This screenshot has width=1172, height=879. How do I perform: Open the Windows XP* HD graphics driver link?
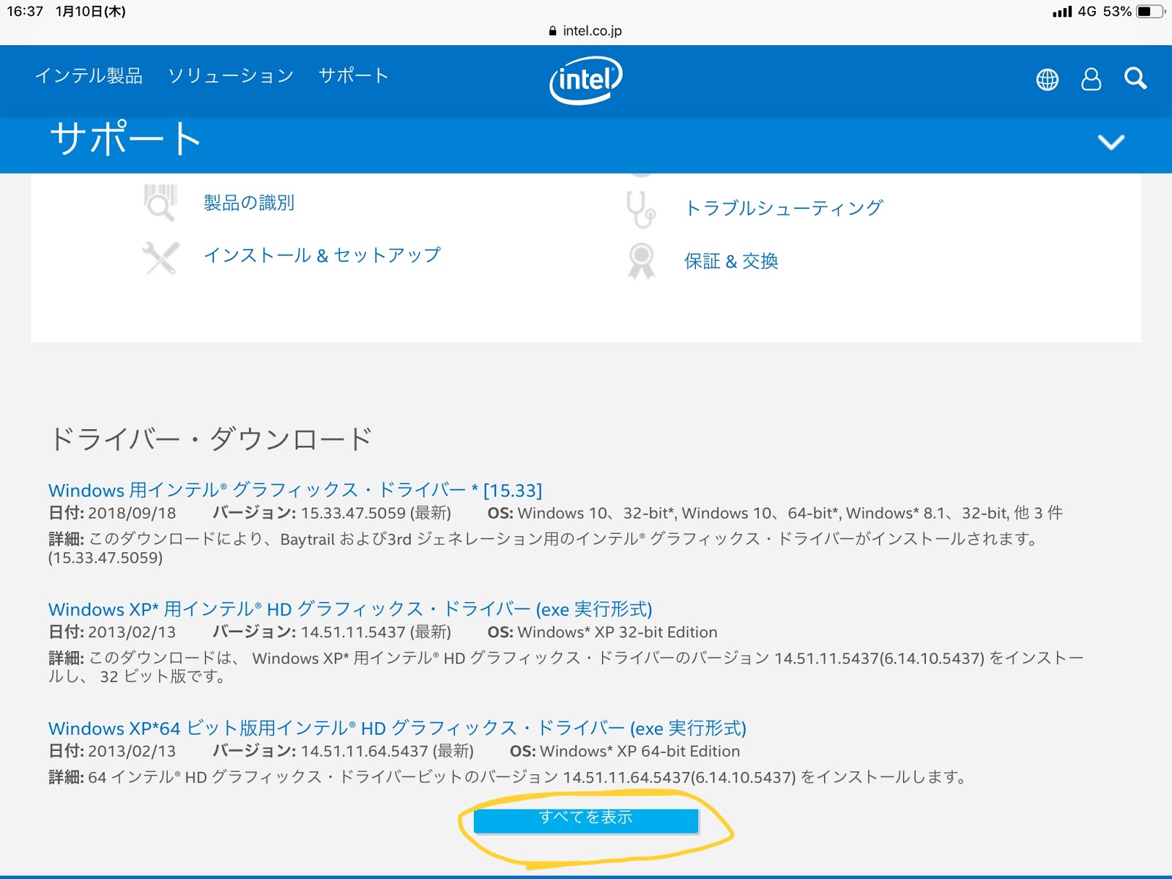(x=350, y=609)
